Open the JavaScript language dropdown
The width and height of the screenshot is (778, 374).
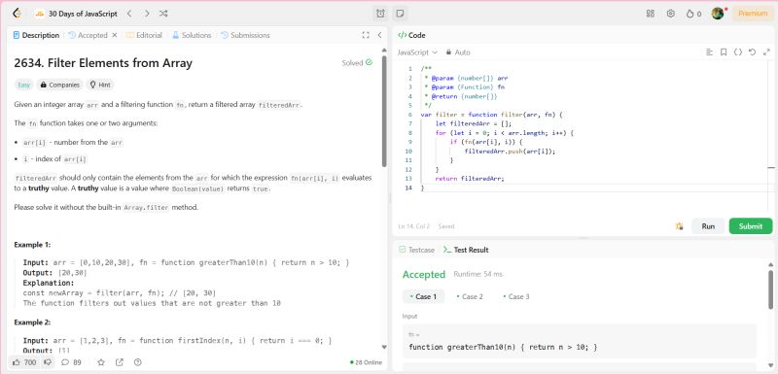pyautogui.click(x=417, y=52)
